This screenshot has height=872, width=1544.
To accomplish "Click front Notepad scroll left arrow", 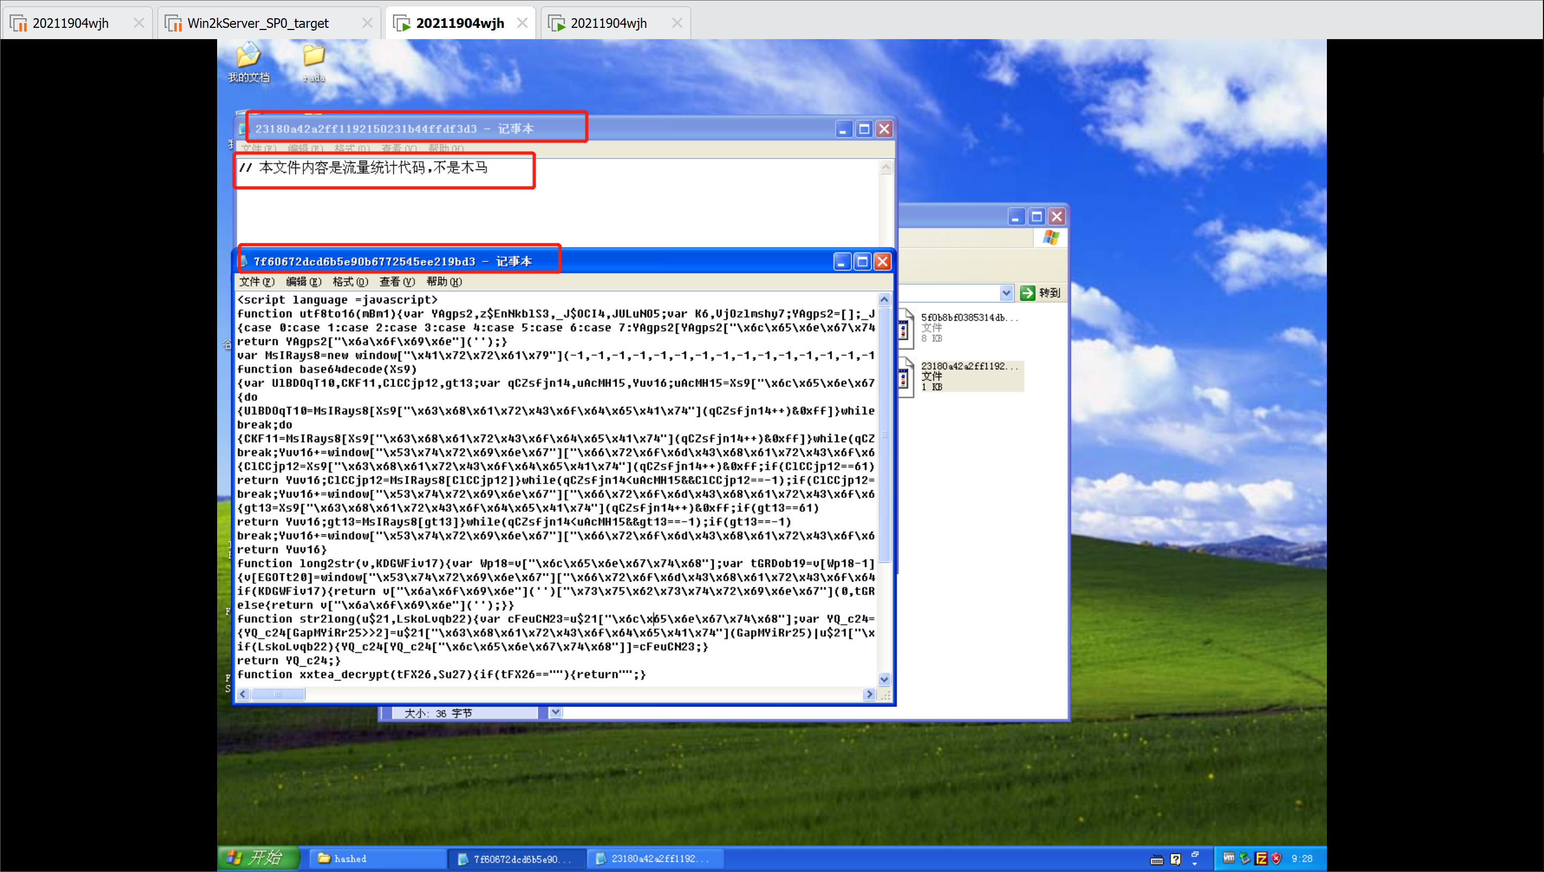I will (x=243, y=694).
